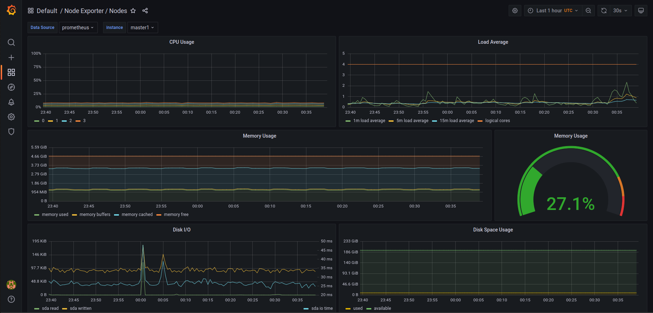Viewport: 653px width, 313px height.
Task: Open the 30s refresh interval dropdown
Action: coord(620,11)
